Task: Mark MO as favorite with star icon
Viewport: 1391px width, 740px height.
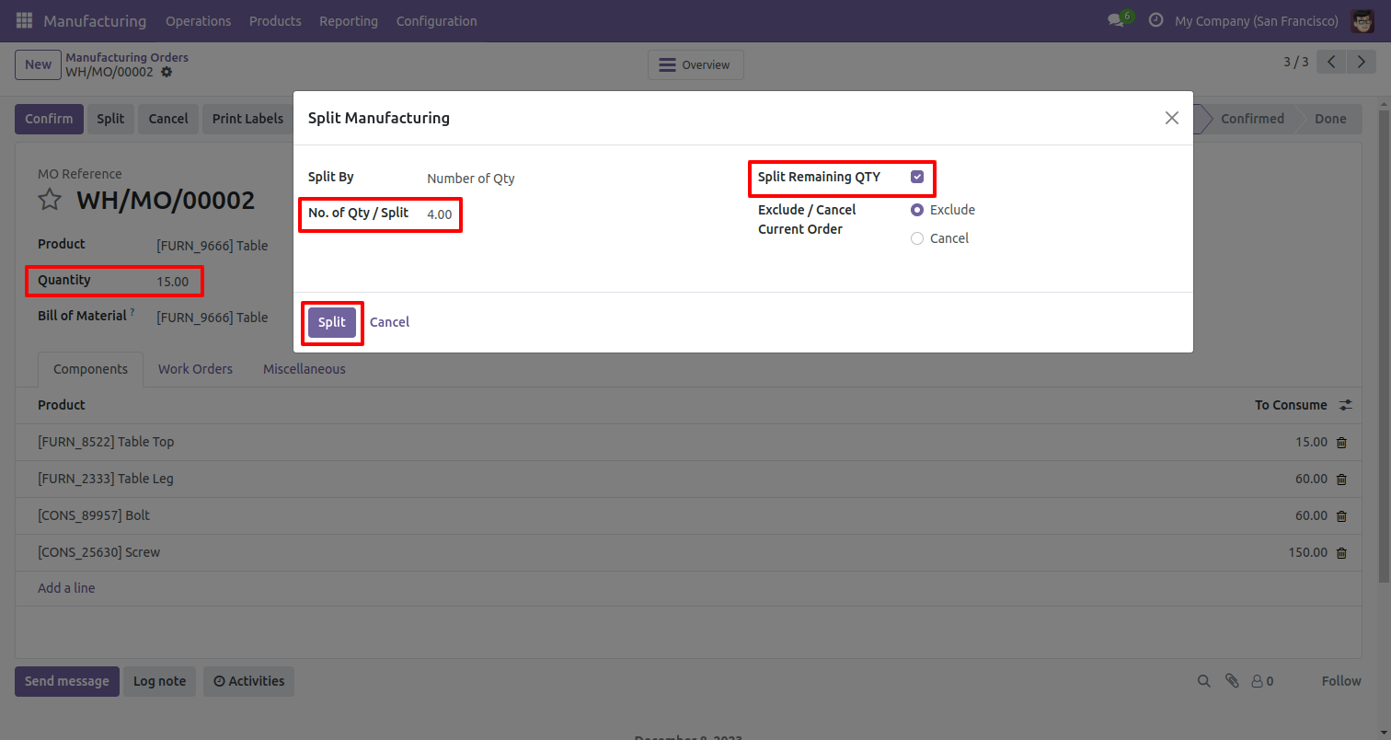Action: pos(50,200)
